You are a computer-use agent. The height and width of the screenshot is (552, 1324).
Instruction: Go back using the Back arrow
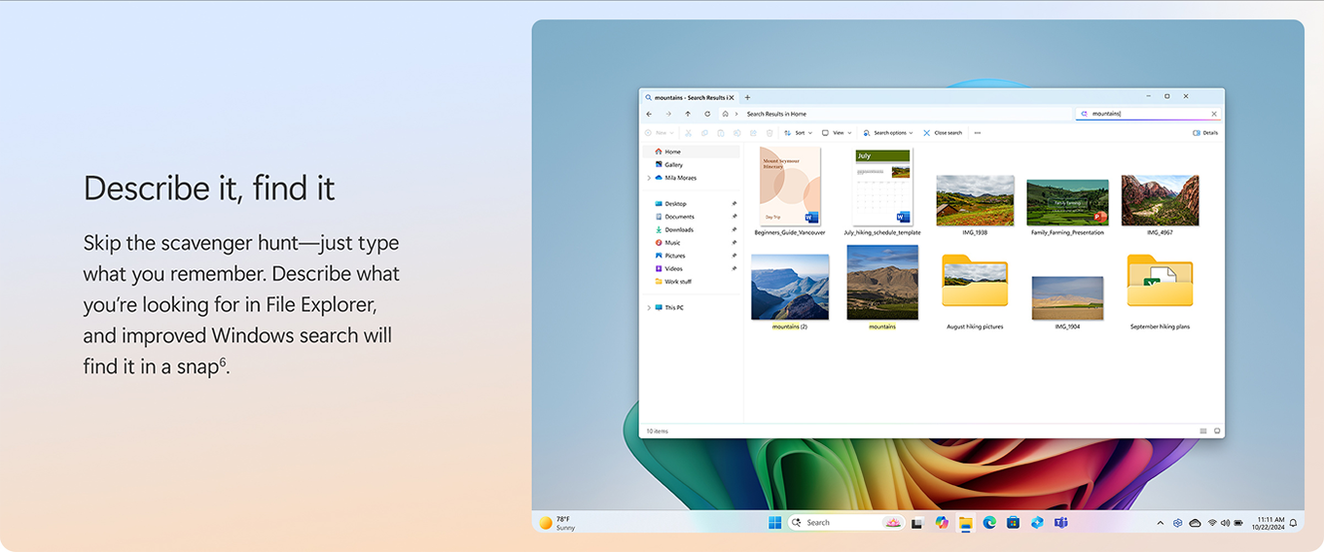click(649, 114)
